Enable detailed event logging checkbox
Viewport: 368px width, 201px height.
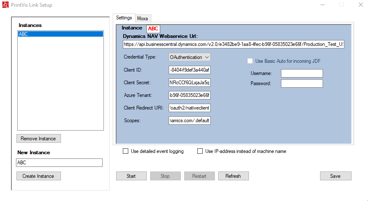point(125,151)
